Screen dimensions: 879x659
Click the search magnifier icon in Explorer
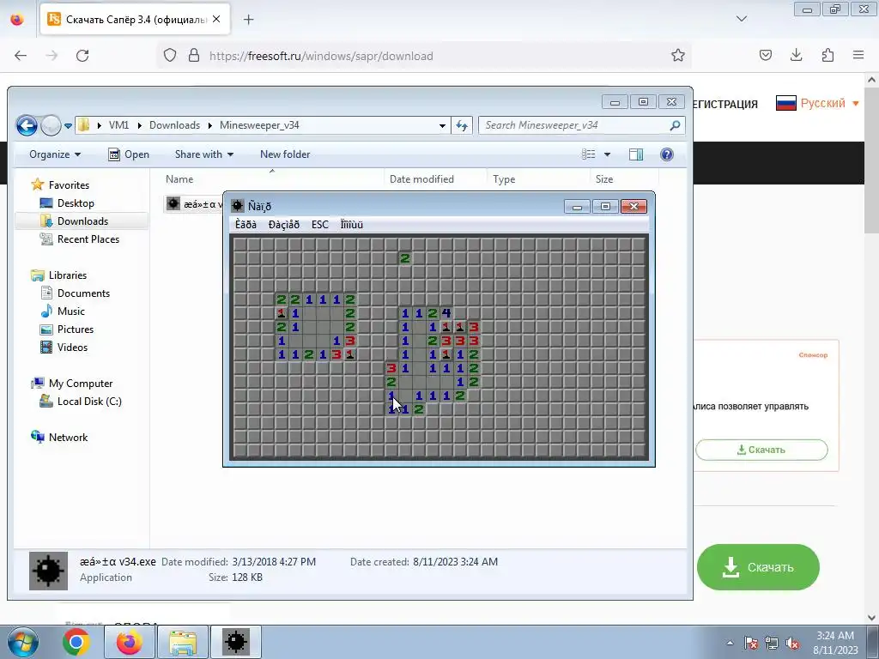(x=675, y=125)
